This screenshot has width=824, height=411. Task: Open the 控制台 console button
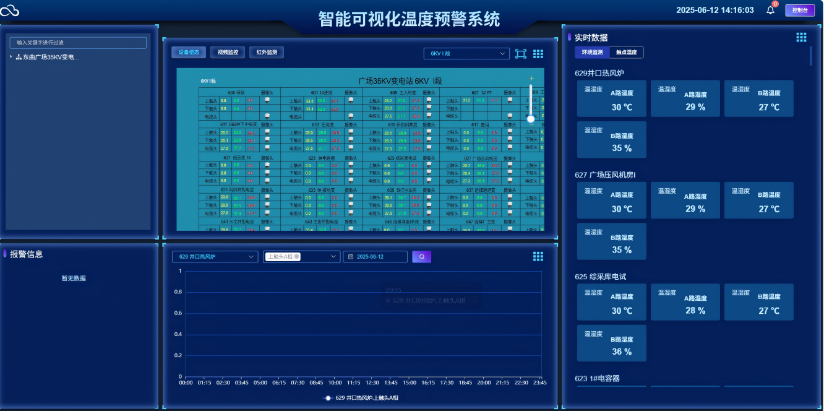[x=800, y=10]
